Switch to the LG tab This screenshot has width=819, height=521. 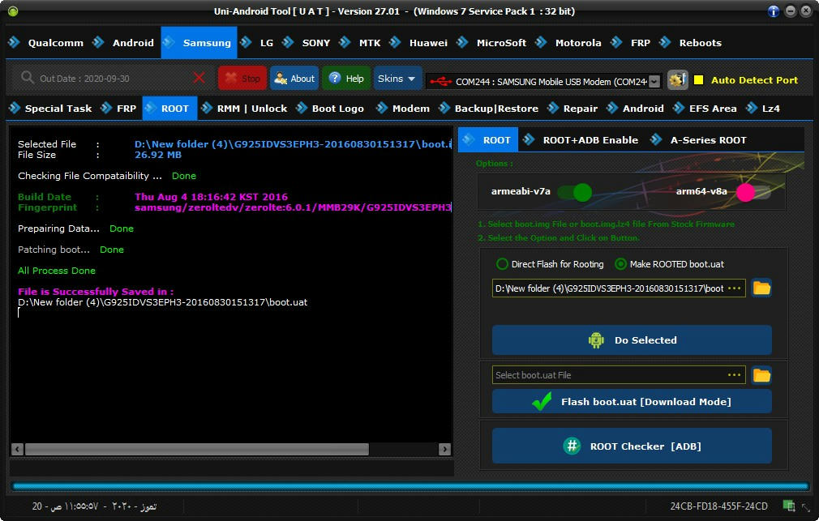coord(257,43)
